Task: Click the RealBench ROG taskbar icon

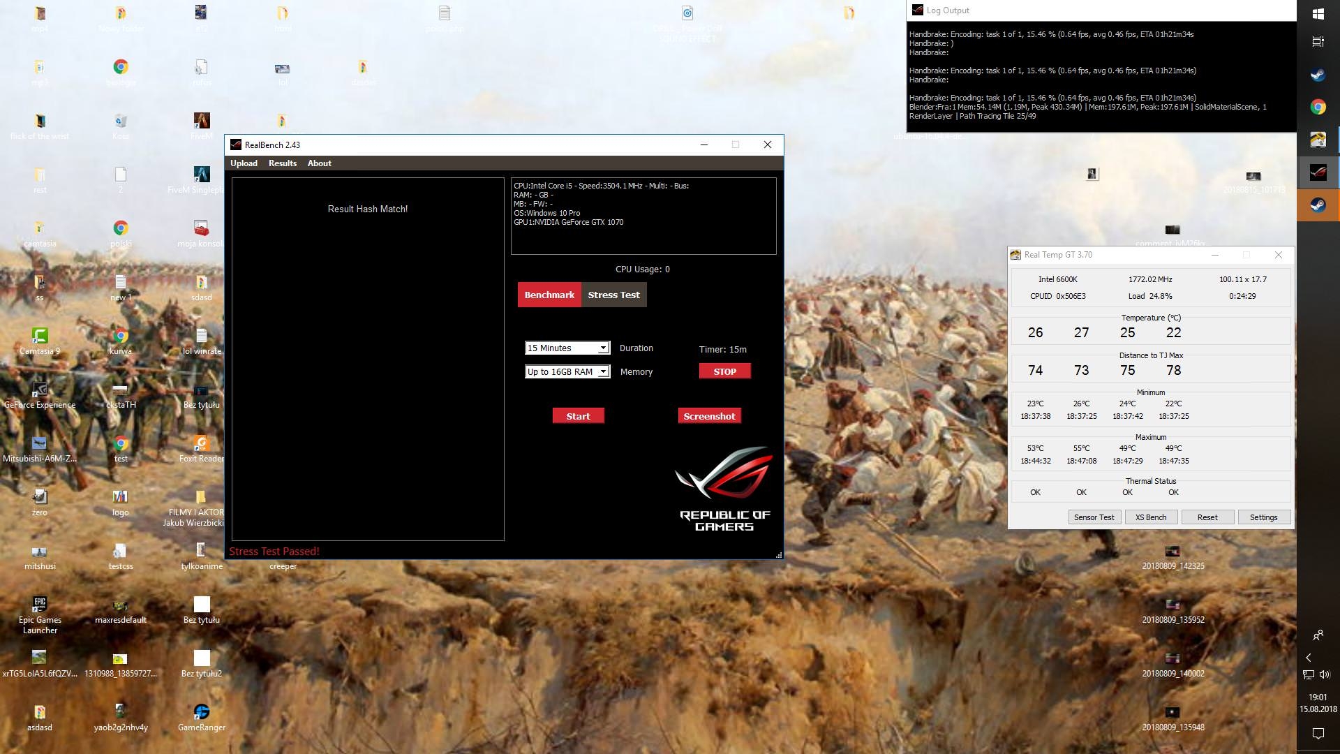Action: 1318,172
